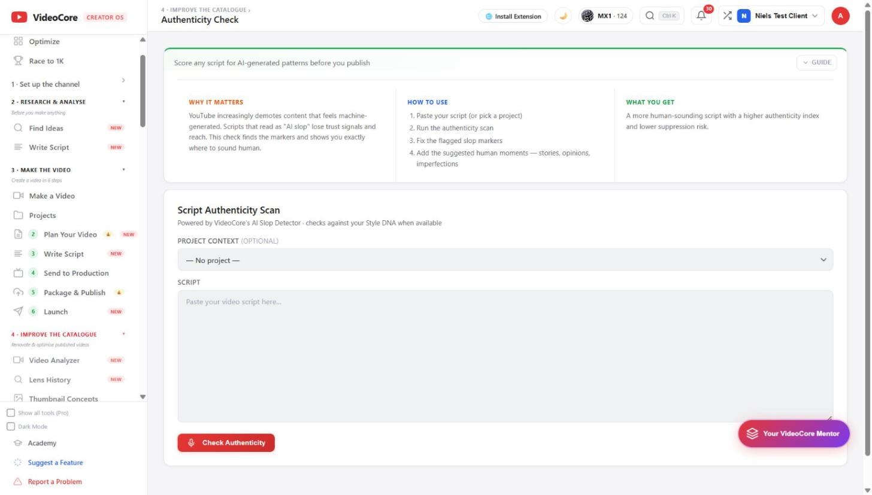
Task: Open the red user avatar A
Action: point(840,16)
